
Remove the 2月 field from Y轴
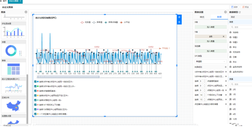pyautogui.click(x=223, y=36)
